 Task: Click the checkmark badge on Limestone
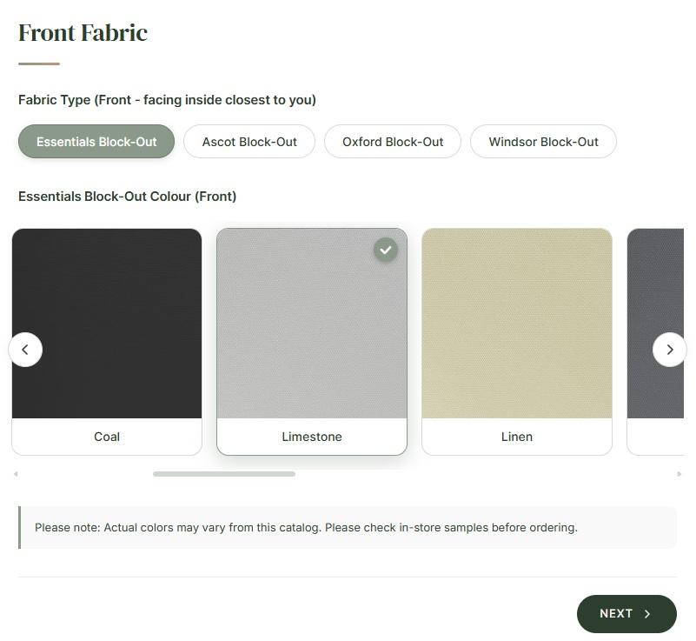(x=386, y=250)
